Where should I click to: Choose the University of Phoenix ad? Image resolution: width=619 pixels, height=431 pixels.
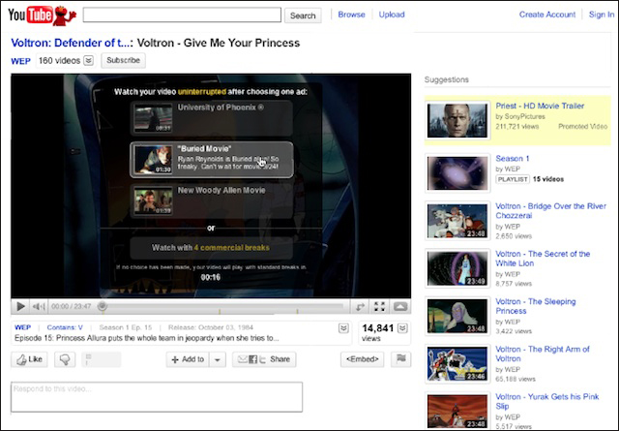tap(212, 118)
